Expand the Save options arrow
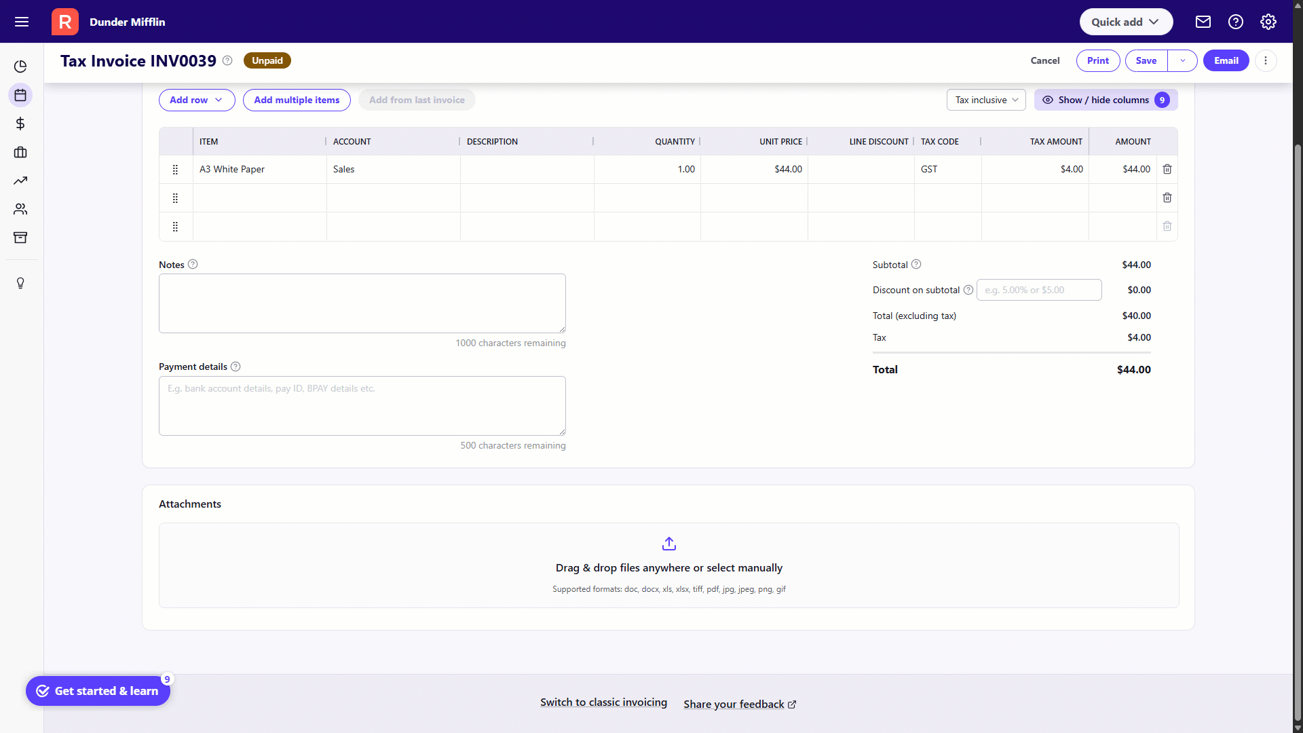Screen dimensions: 1303x733 pos(1183,60)
